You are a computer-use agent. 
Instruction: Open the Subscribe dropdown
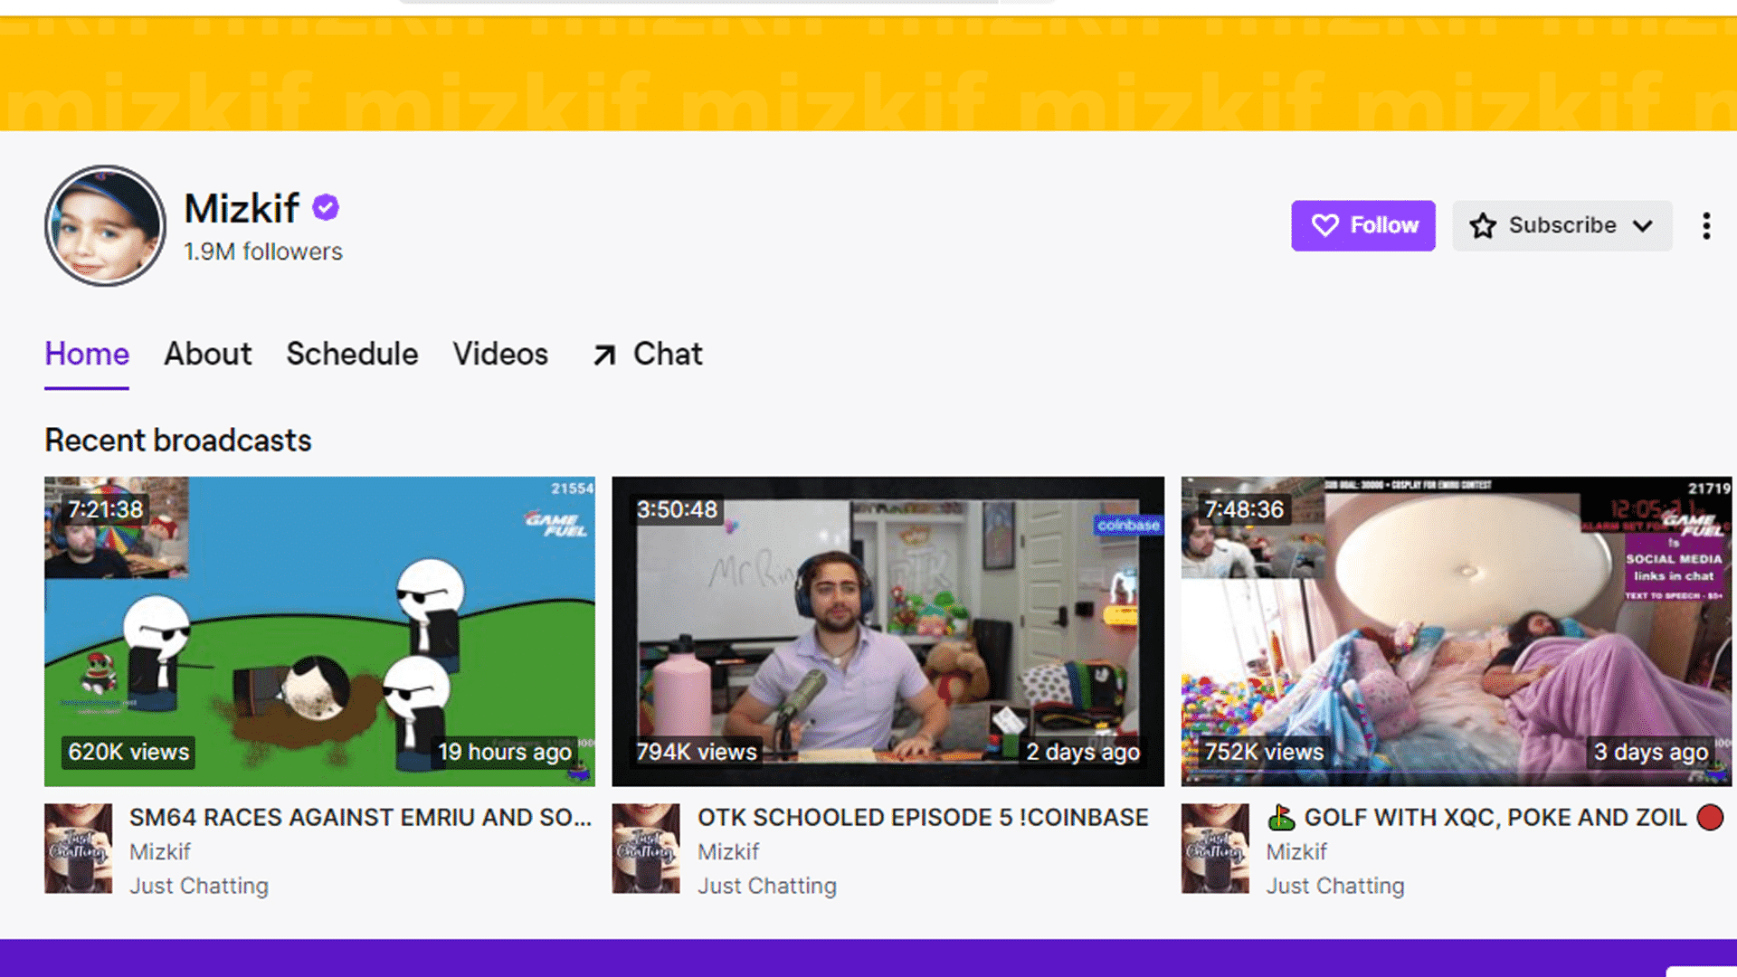pos(1562,225)
